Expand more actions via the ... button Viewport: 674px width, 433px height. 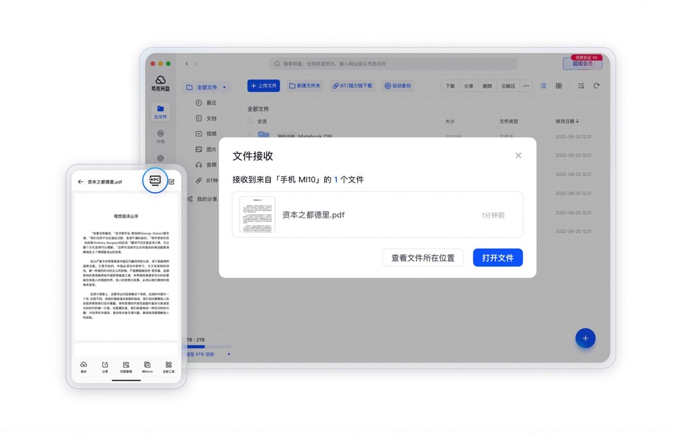(x=526, y=86)
